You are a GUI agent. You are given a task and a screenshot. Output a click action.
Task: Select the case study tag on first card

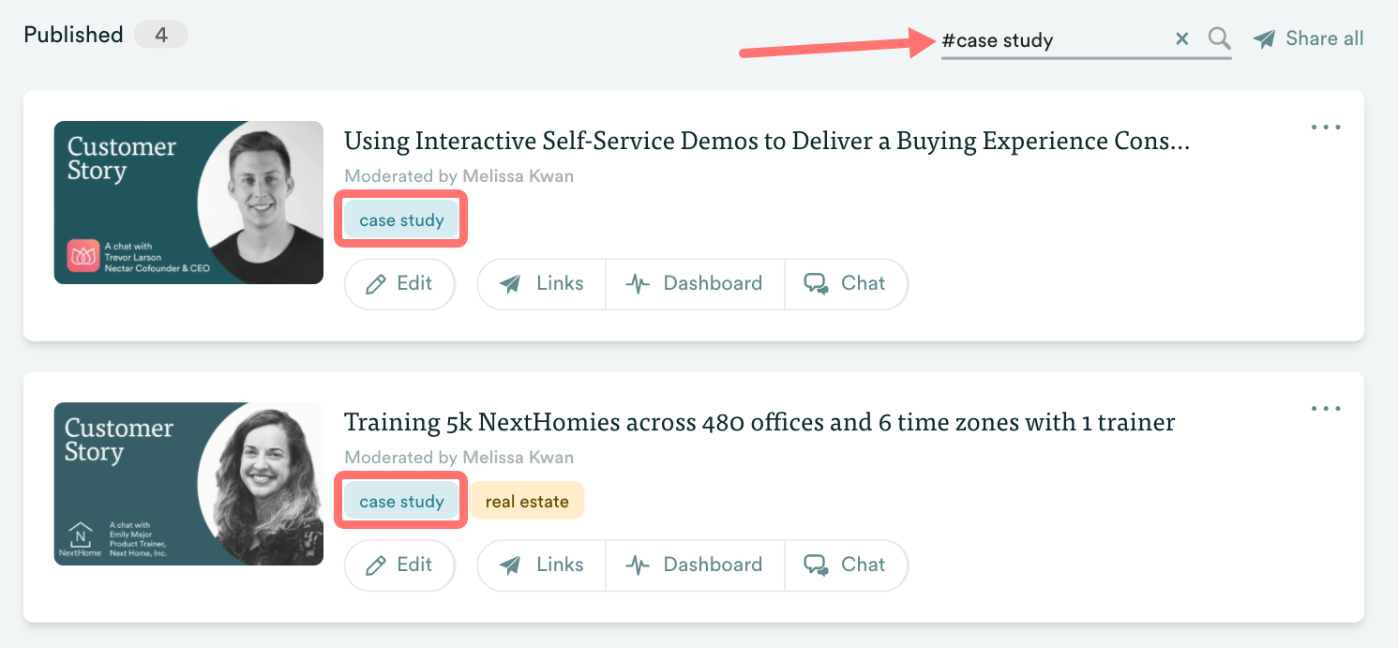(401, 220)
